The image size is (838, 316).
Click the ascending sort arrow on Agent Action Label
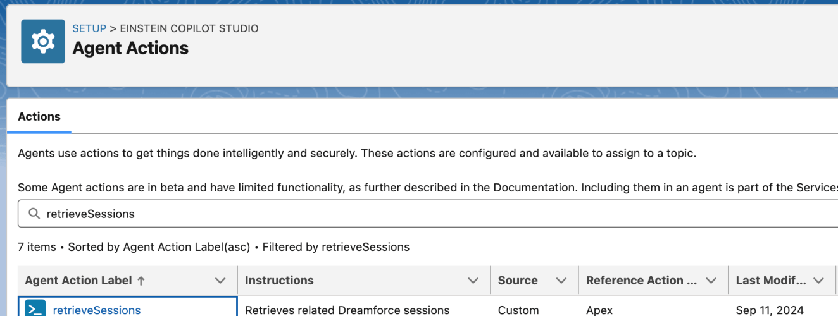click(141, 281)
